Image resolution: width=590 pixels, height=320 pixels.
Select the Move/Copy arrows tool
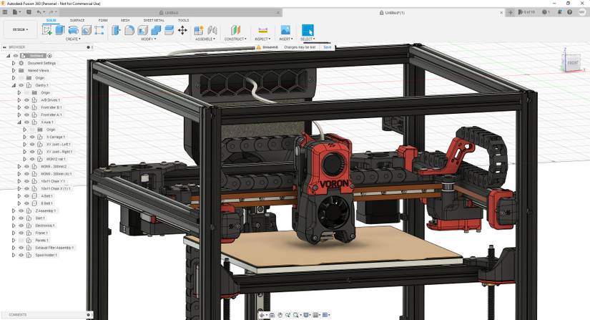click(x=182, y=30)
